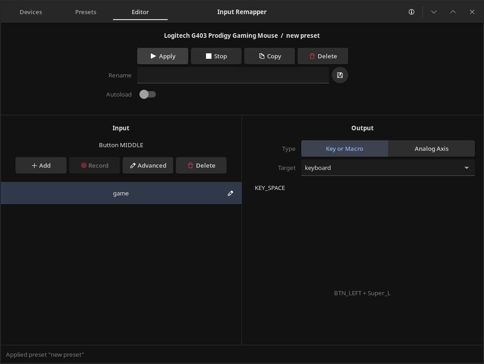Screen dimensions: 484x364
Task: Click the Record input button
Action: coord(94,165)
